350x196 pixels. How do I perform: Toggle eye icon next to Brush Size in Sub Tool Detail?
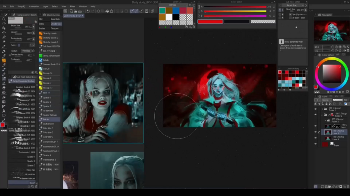pos(280,10)
